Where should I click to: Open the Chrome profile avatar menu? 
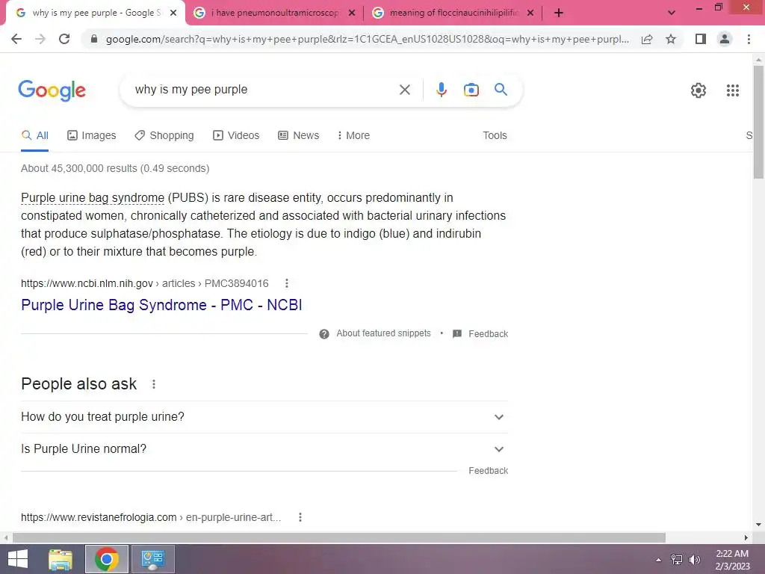[725, 39]
